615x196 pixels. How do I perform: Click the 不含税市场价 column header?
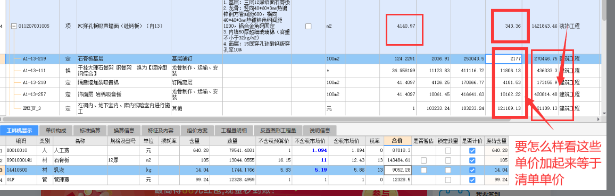pos(310,140)
